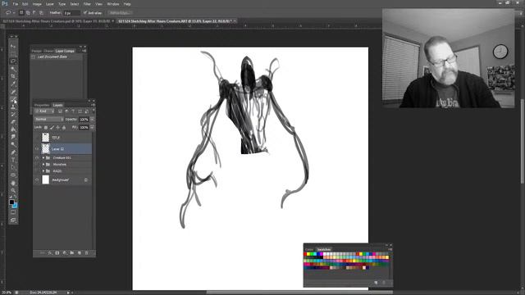
Task: Open the File menu
Action: pos(15,4)
